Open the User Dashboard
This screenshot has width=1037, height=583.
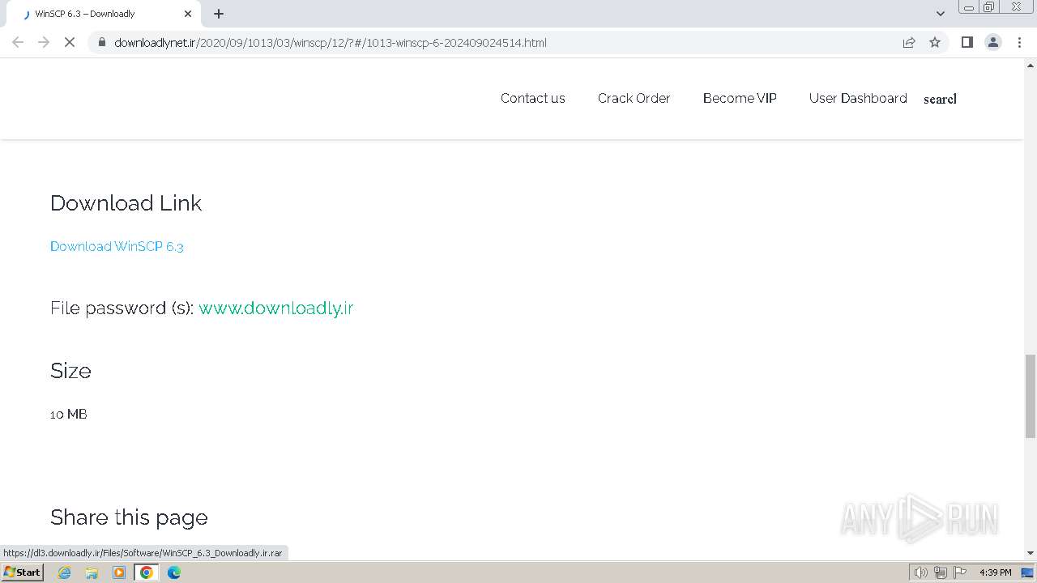858,98
